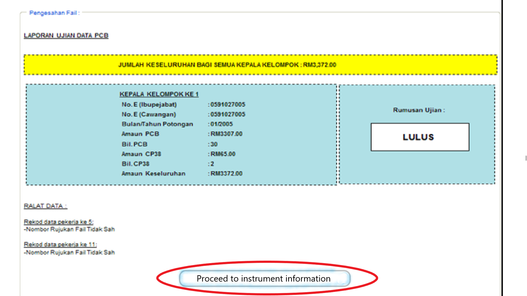This screenshot has width=527, height=296.
Task: Click the LAPORAN UJIAN DATA PCB heading
Action: click(x=66, y=36)
